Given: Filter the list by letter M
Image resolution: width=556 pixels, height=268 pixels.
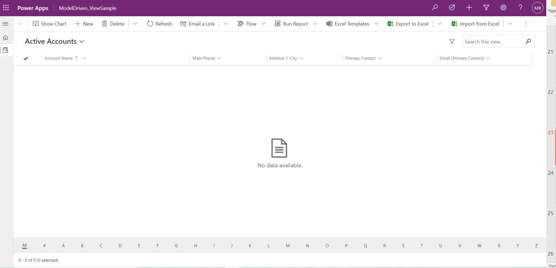Looking at the screenshot, I should (x=288, y=246).
